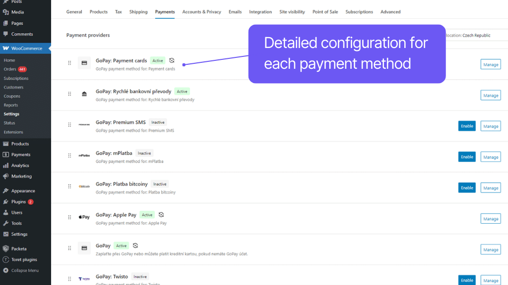The height and width of the screenshot is (285, 508).
Task: Click the Premium SMS method logo
Action: point(84,124)
